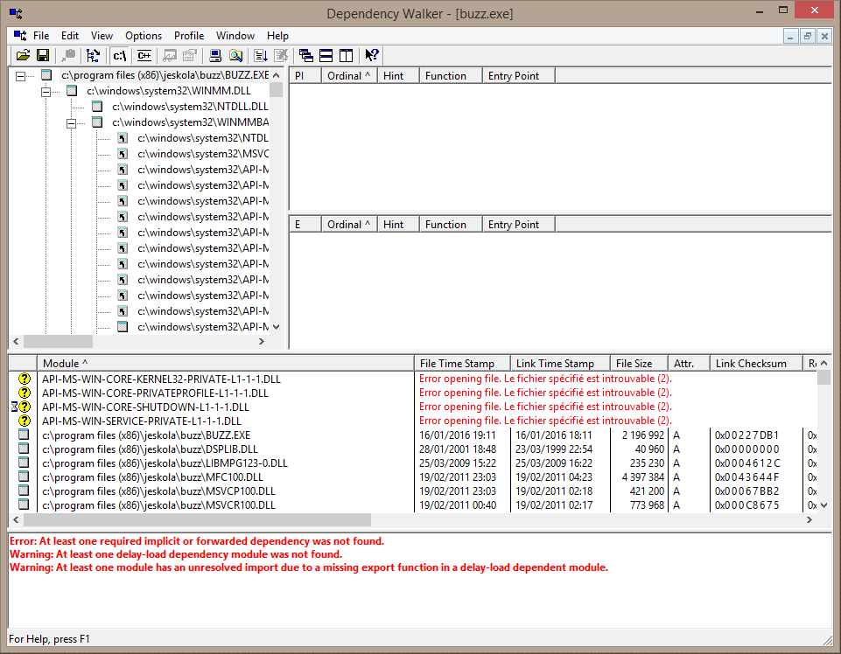Collapse the BUZZ.EXE root tree node
The height and width of the screenshot is (654, 841).
pyautogui.click(x=21, y=76)
